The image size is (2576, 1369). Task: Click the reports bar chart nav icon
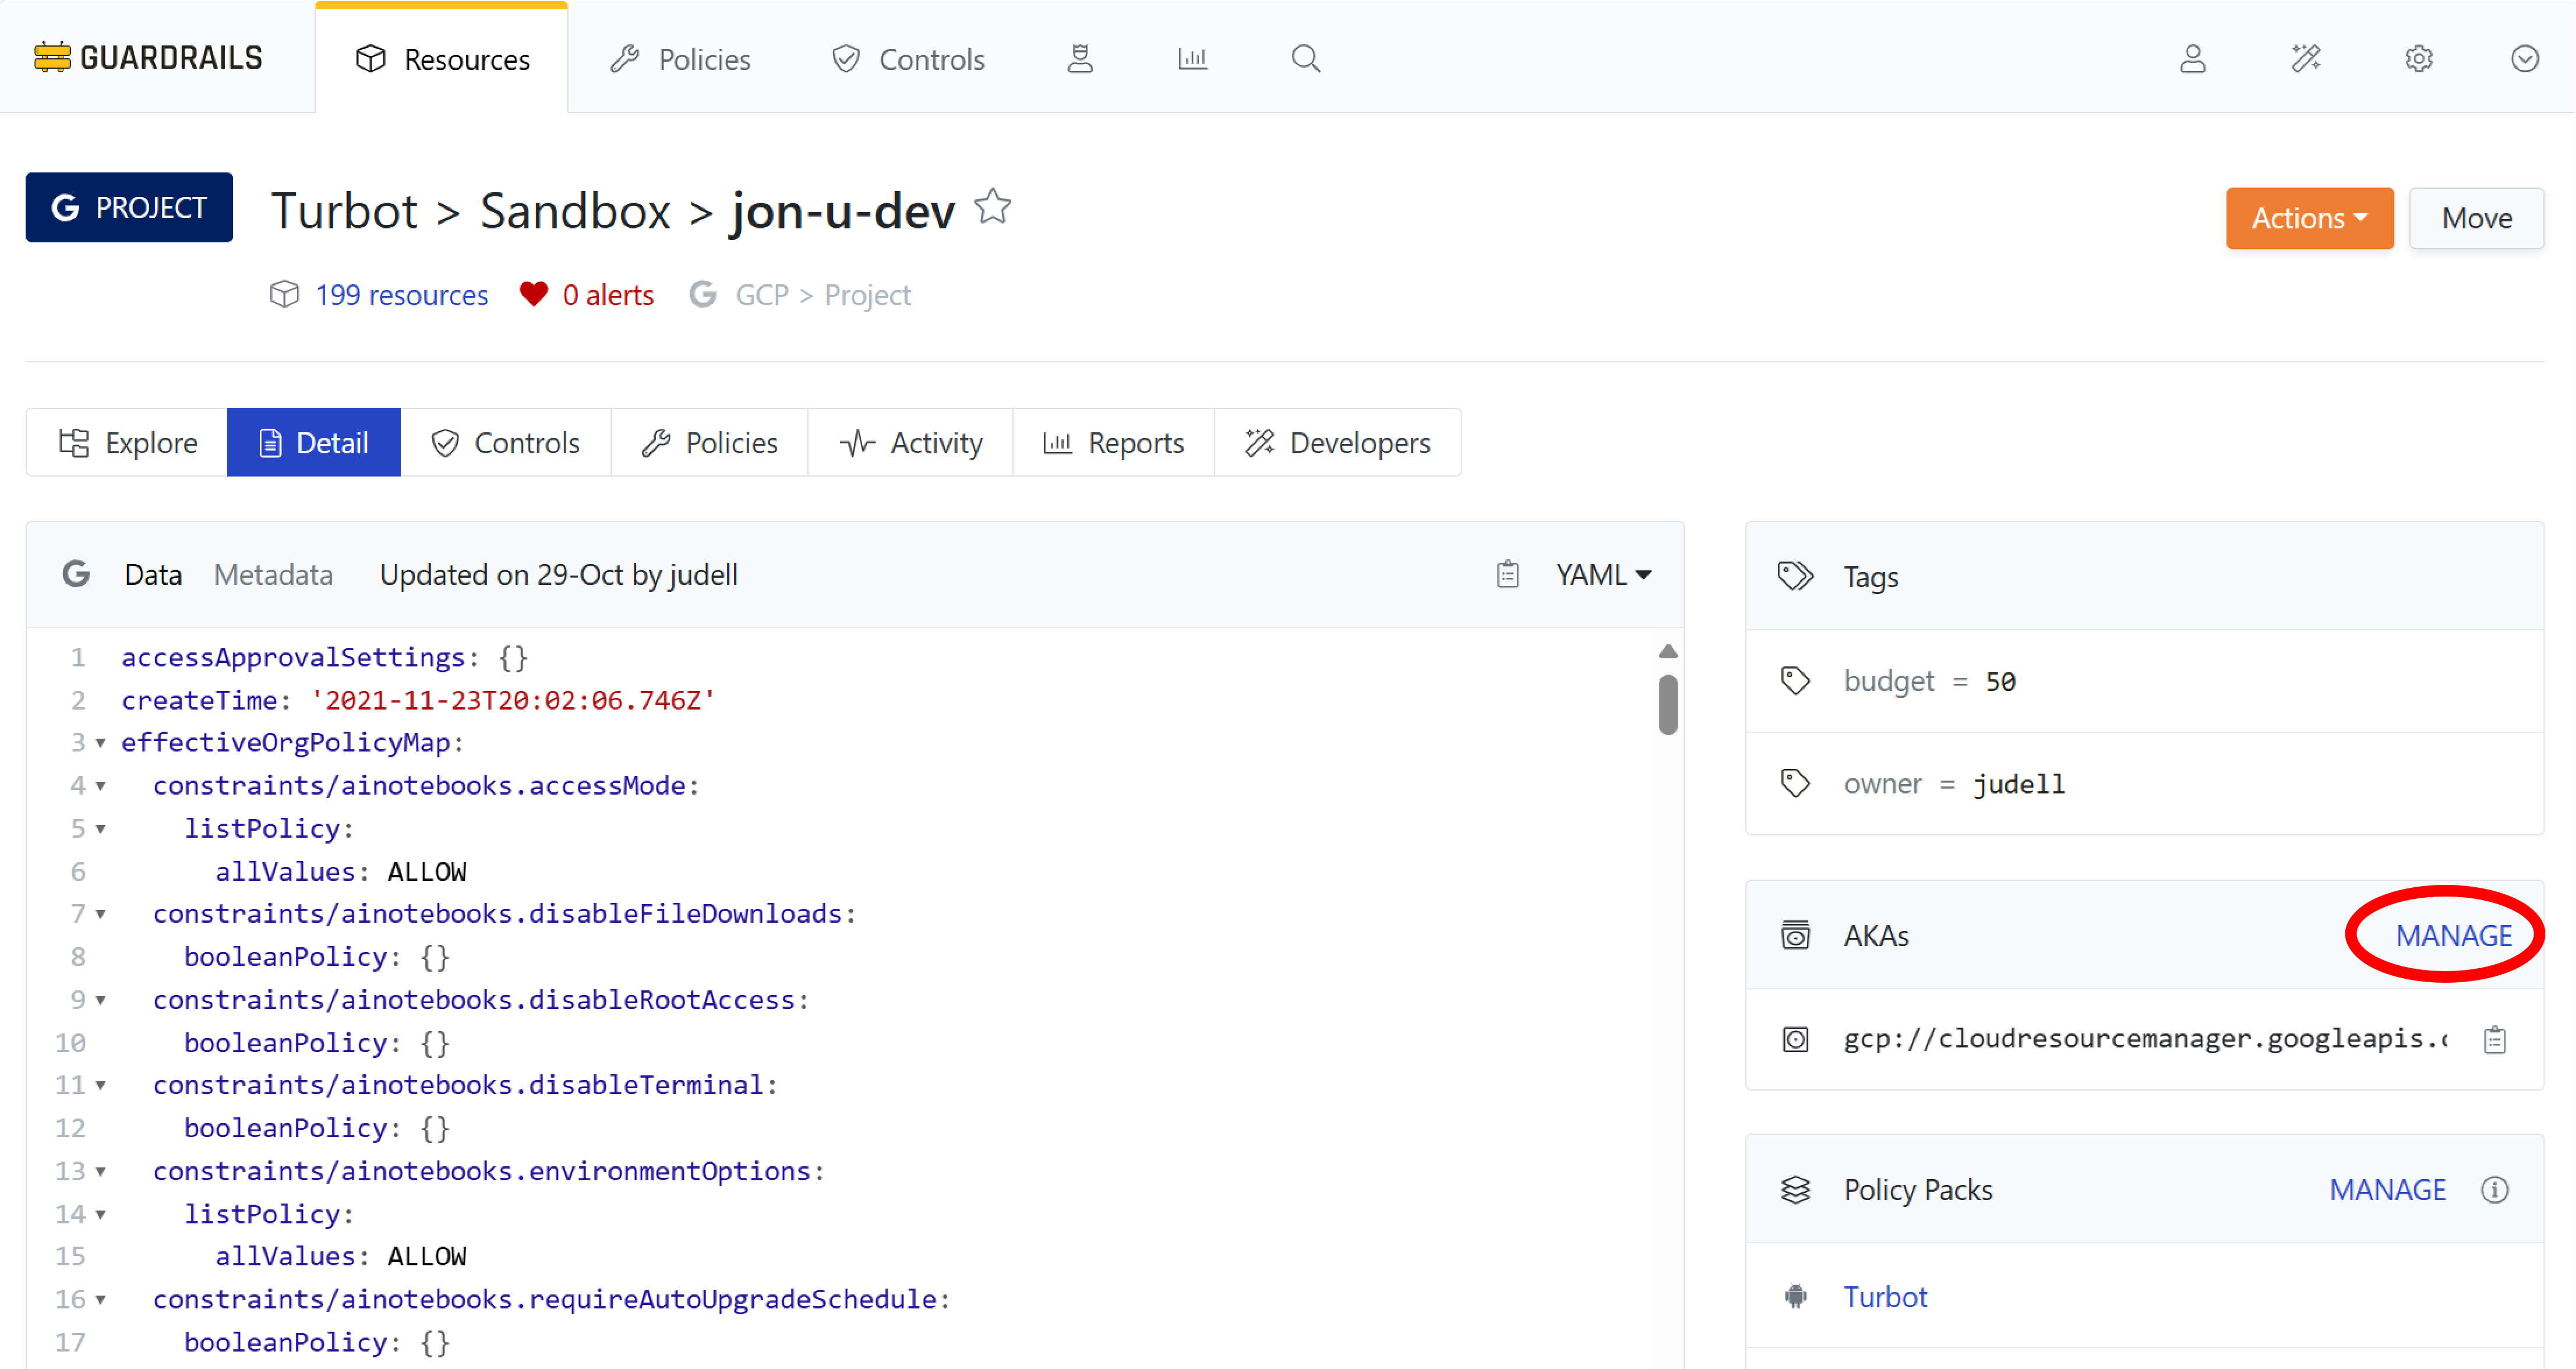[1192, 59]
